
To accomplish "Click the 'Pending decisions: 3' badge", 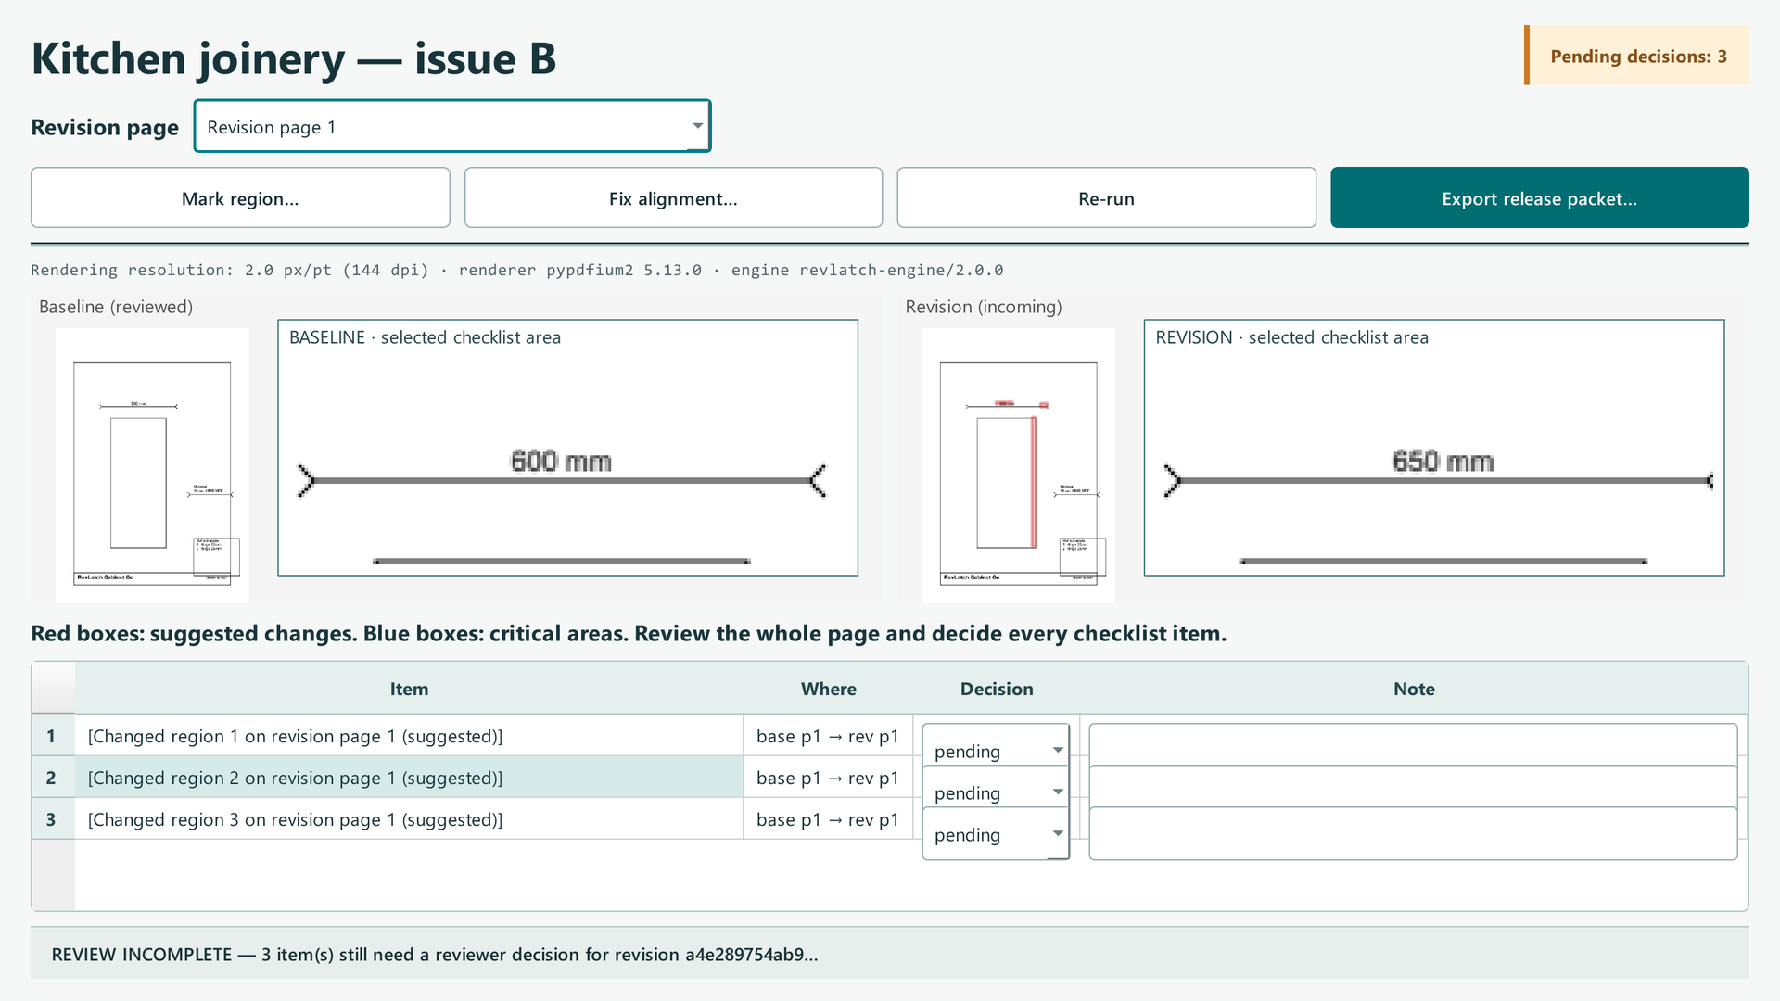I will click(x=1637, y=56).
